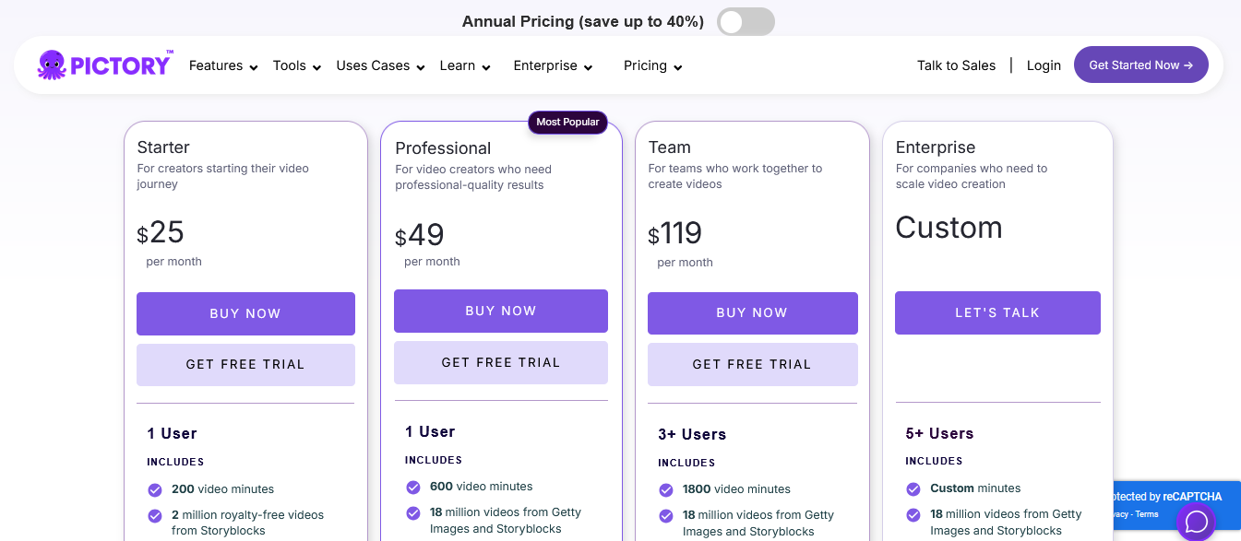Click Get Started Now button
The width and height of the screenshot is (1241, 541).
1141,65
